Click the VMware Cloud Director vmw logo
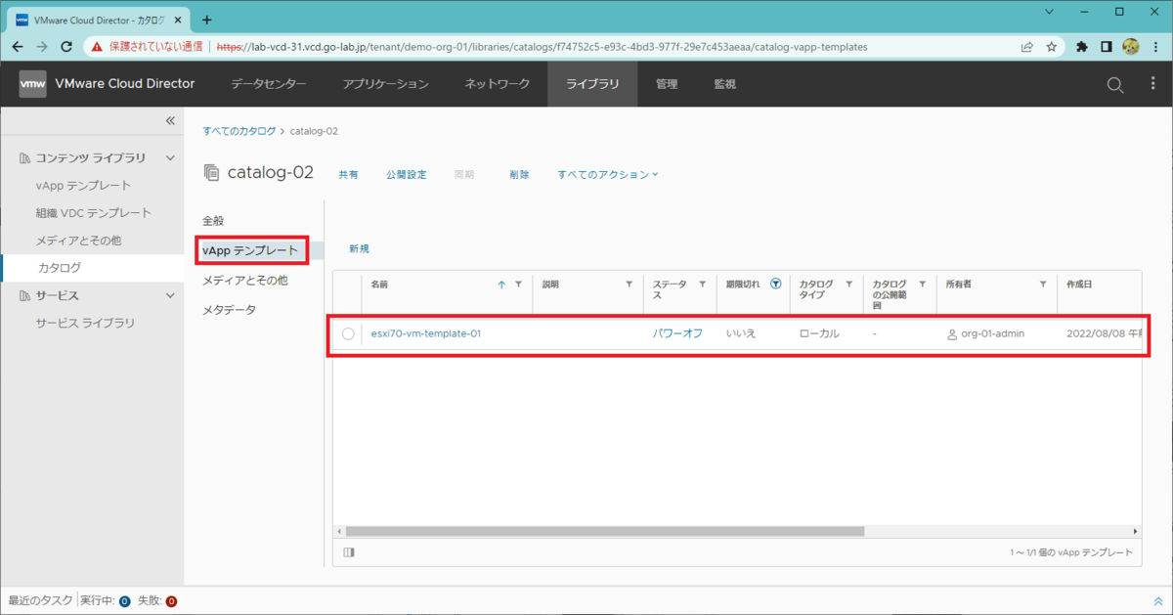The width and height of the screenshot is (1173, 615). point(32,84)
